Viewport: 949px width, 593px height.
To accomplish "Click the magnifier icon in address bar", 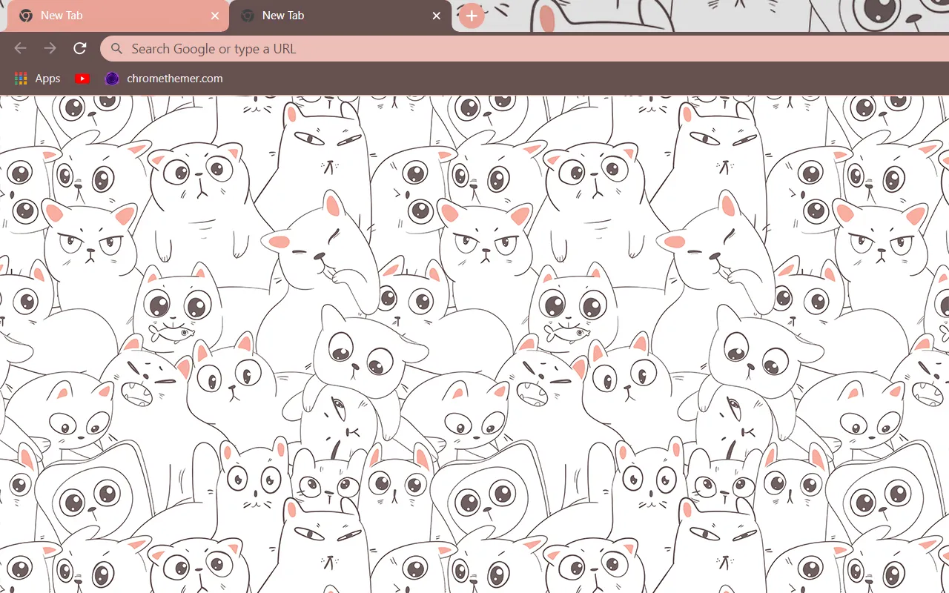I will pos(116,49).
